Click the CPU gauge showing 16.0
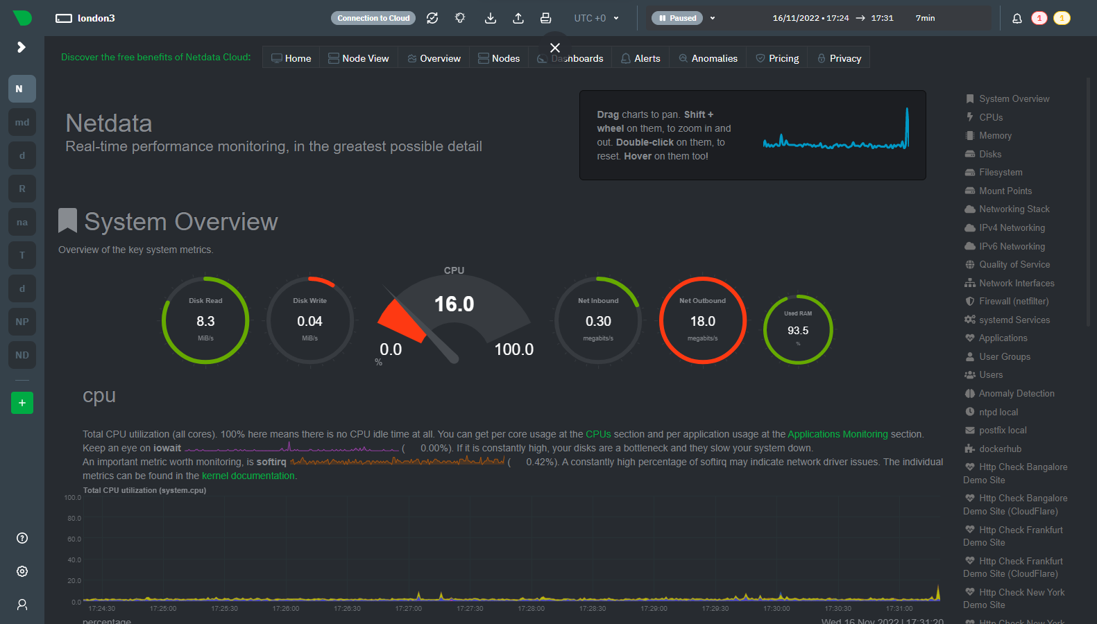Viewport: 1097px width, 624px height. (x=454, y=315)
